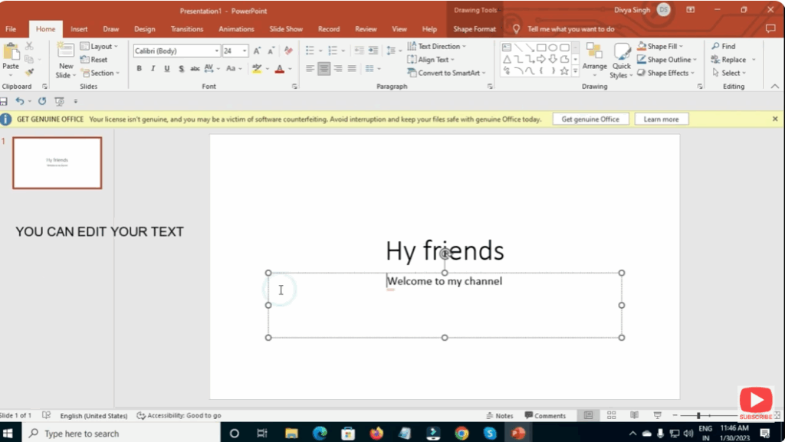Select the Format Painter tool
This screenshot has width=785, height=442.
31,73
